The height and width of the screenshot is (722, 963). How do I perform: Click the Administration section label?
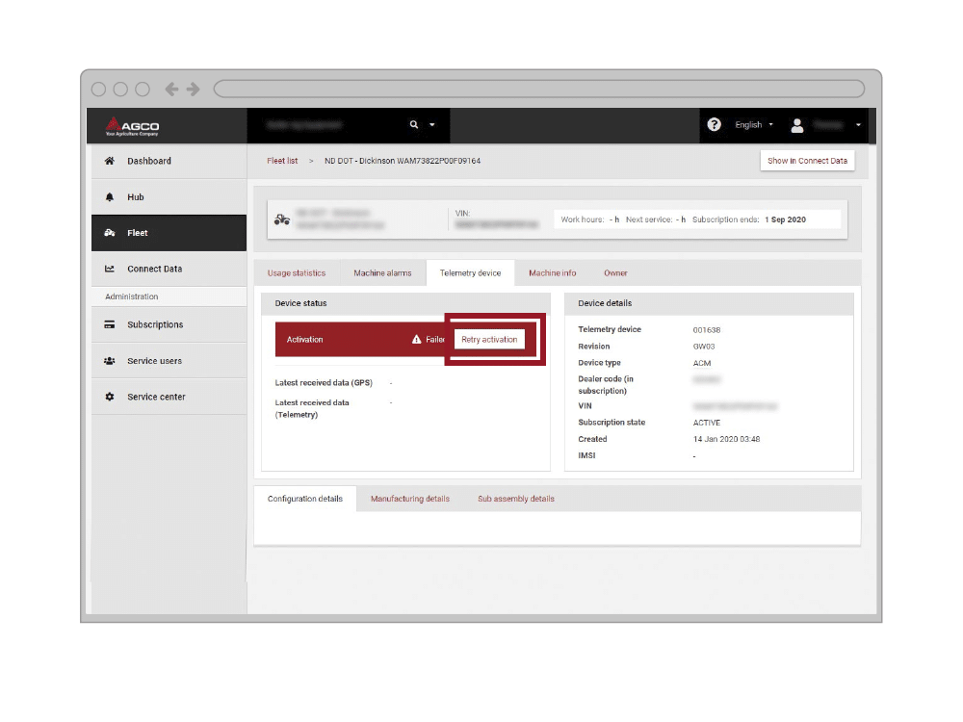click(131, 297)
